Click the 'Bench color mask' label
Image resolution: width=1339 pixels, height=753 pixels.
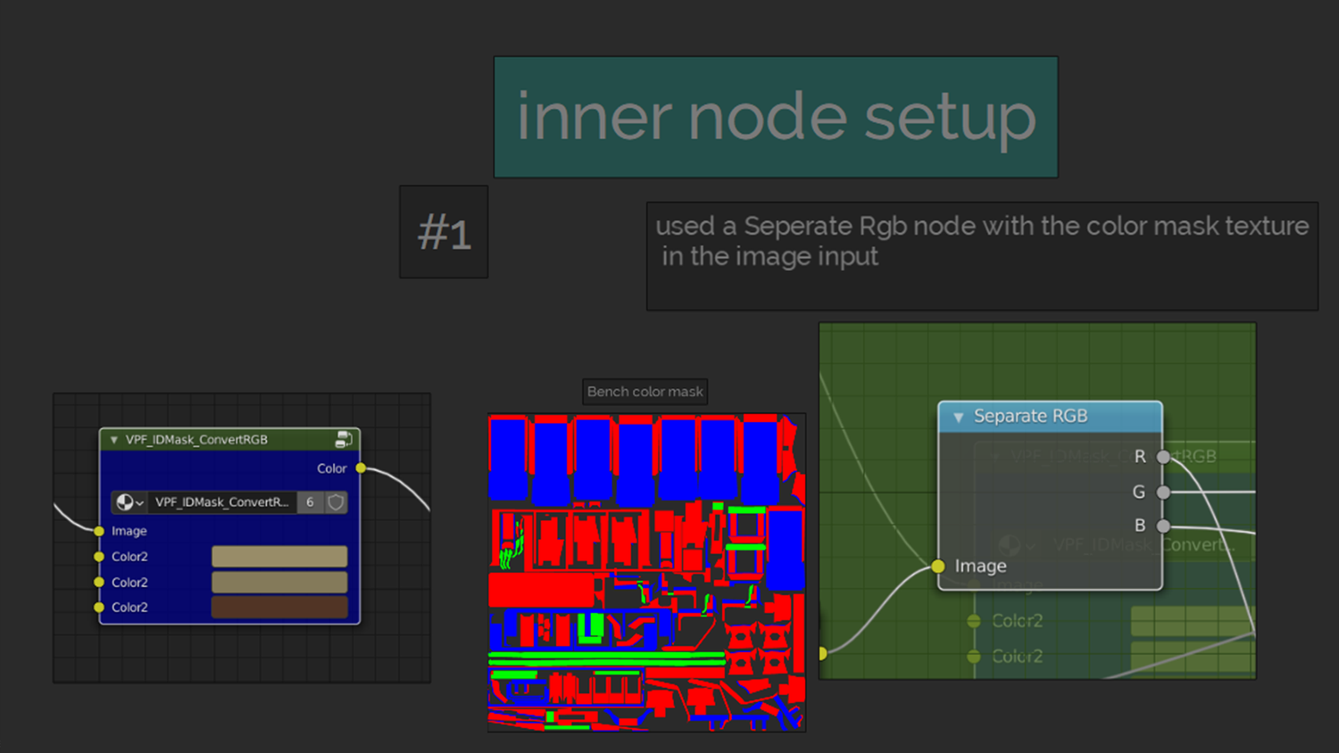pyautogui.click(x=645, y=392)
